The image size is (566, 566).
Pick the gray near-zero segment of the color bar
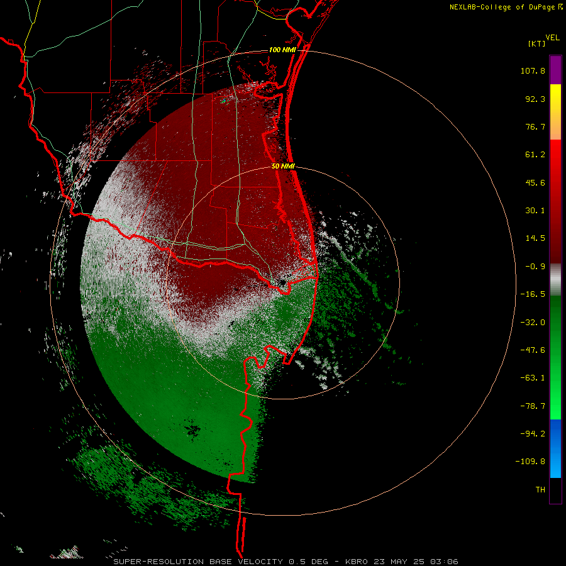click(555, 280)
